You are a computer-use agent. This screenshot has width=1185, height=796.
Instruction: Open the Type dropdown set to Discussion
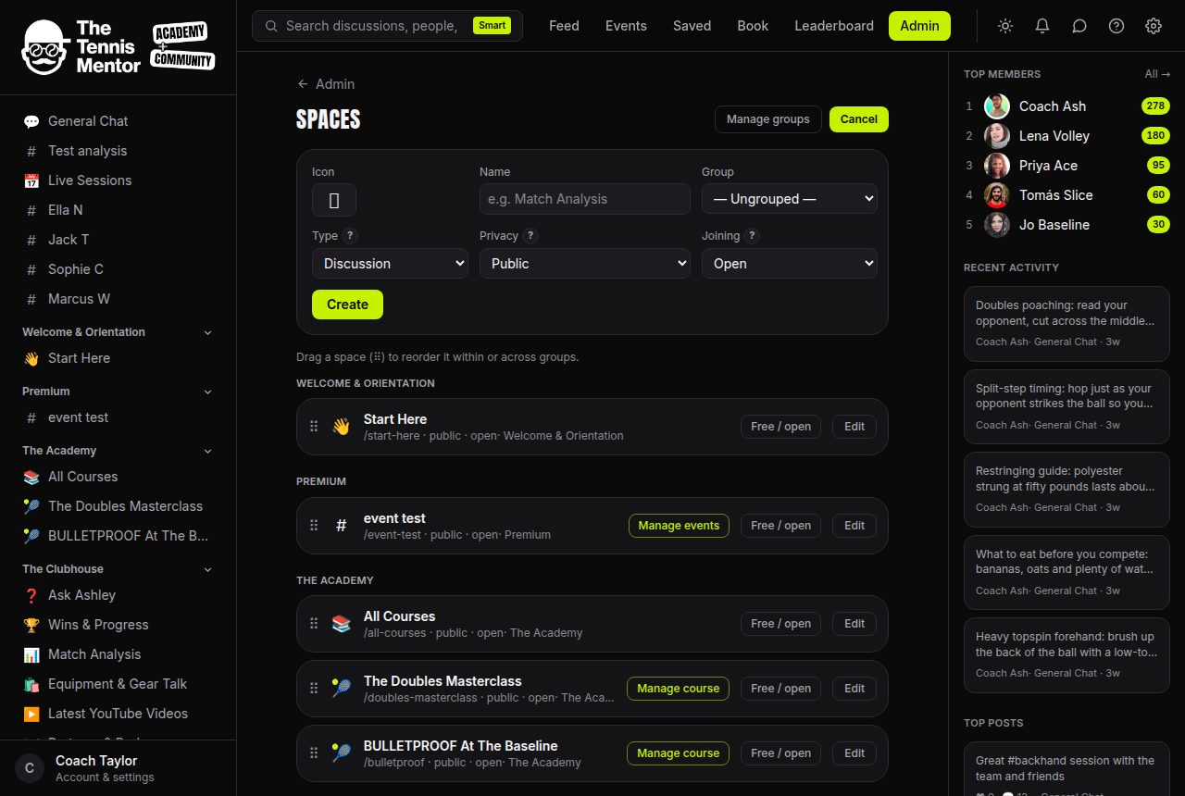click(390, 264)
